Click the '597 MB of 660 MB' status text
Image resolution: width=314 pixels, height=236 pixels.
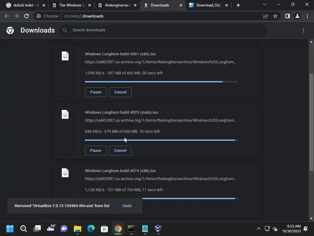[x=124, y=73]
